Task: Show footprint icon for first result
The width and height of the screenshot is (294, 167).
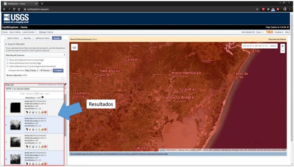Action: pyautogui.click(x=27, y=111)
